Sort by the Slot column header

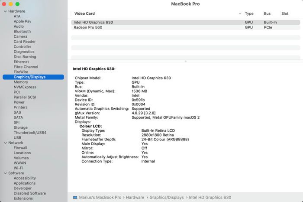coord(285,13)
